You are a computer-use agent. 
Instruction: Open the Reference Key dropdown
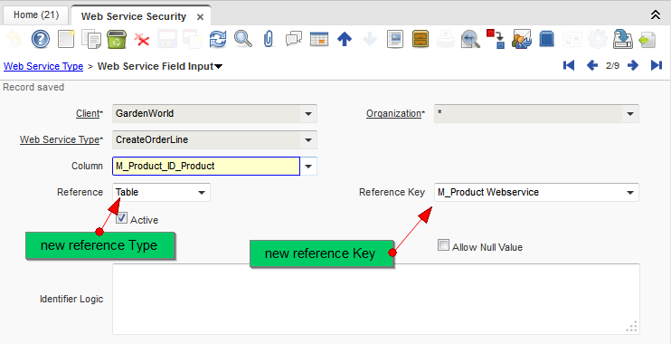coord(630,192)
